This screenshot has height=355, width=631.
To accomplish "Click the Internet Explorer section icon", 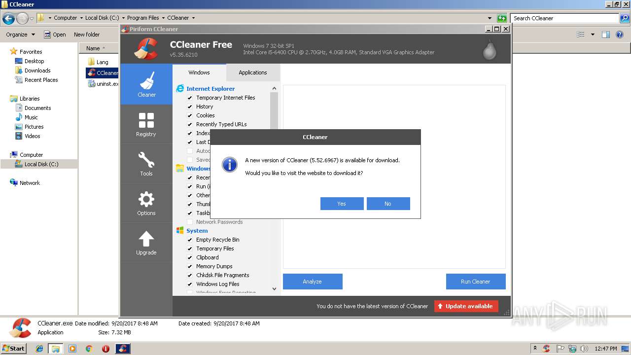I will (x=180, y=89).
